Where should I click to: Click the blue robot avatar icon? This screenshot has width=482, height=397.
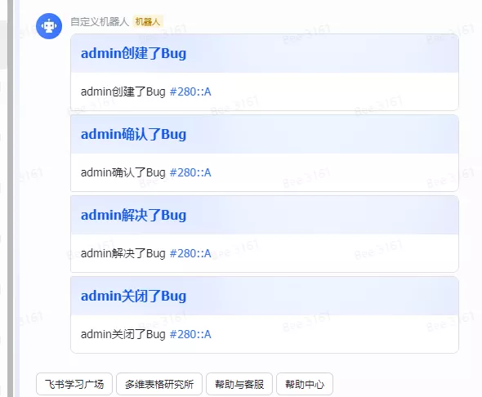pos(49,26)
